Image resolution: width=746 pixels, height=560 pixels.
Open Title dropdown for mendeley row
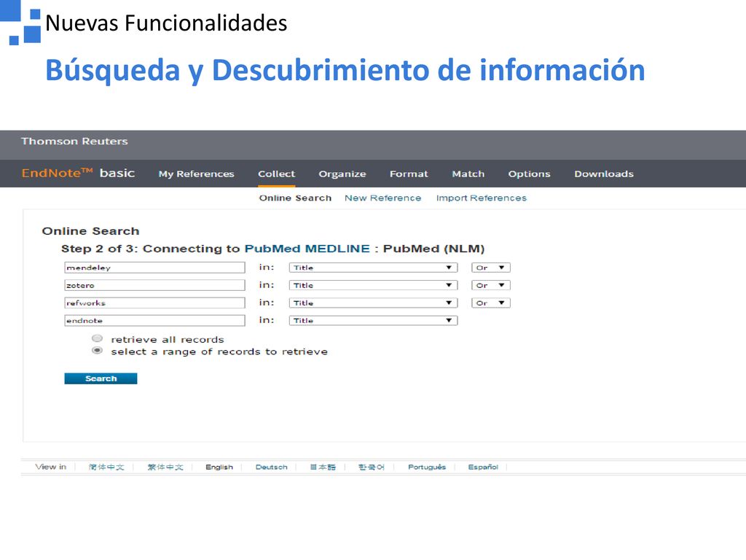coord(373,268)
